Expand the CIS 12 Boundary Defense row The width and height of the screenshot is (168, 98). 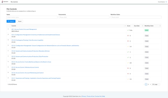coord(8,51)
